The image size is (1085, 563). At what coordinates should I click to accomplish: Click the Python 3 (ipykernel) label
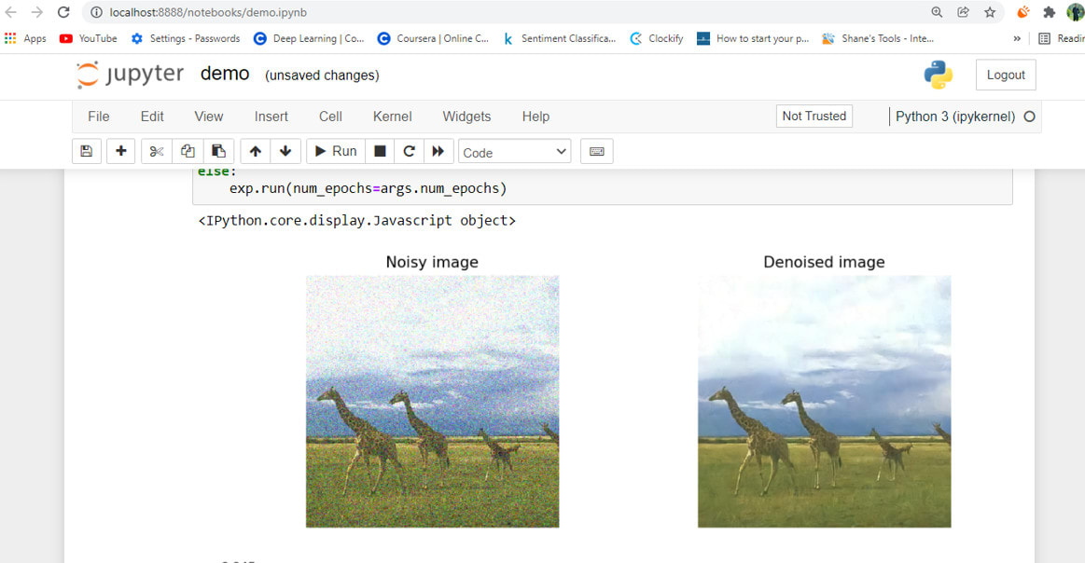pyautogui.click(x=955, y=117)
